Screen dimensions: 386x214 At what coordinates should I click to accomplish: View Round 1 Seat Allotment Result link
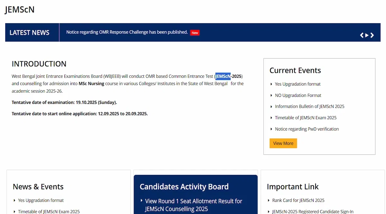coord(193,205)
